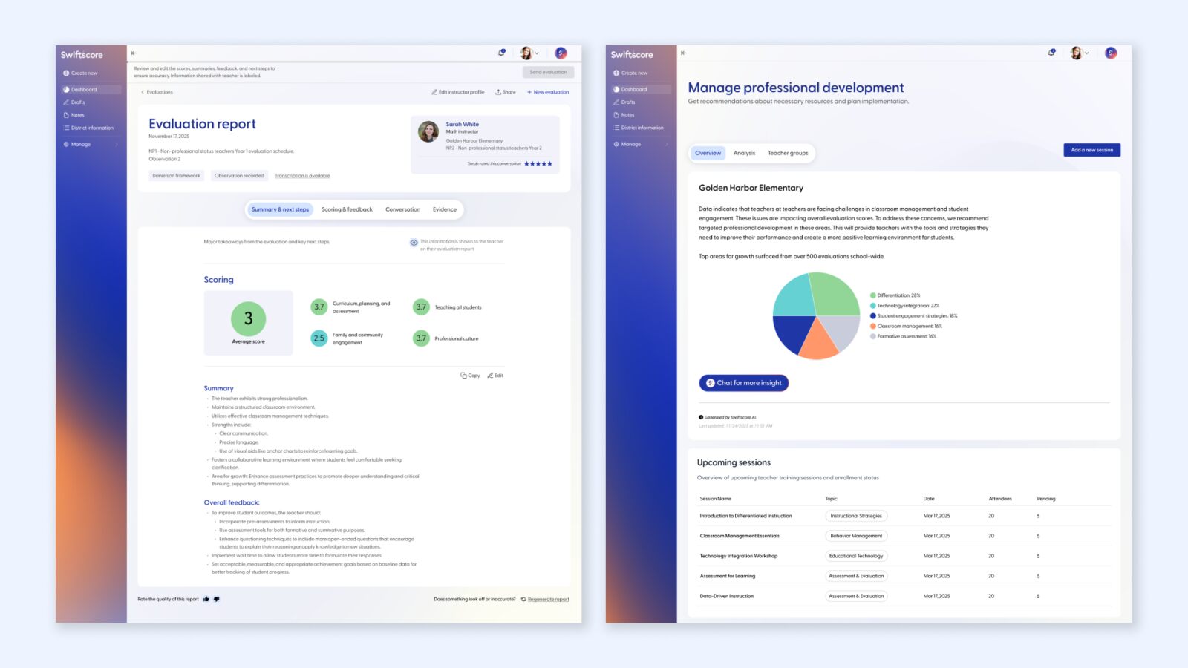Toggle the eye icon for teacher-visible information
1188x668 pixels.
(x=414, y=243)
